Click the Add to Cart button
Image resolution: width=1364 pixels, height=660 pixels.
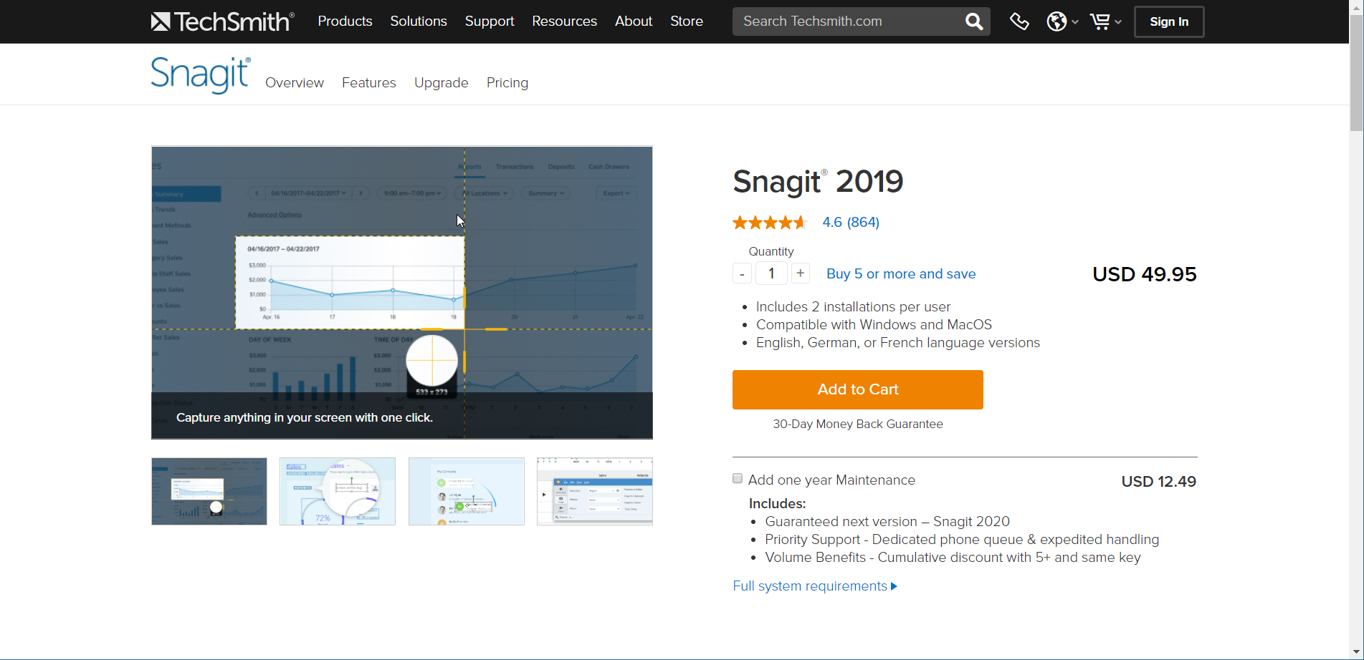coord(857,389)
